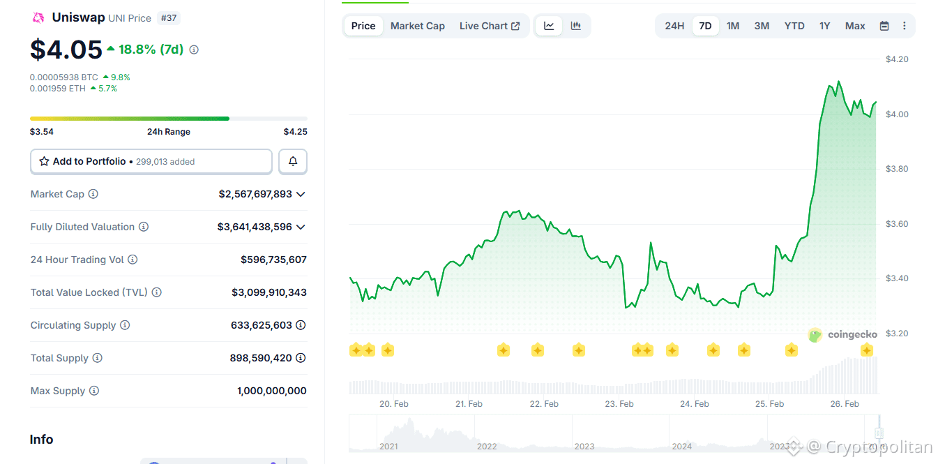938x464 pixels.
Task: Click the price alert bell icon
Action: (x=293, y=161)
